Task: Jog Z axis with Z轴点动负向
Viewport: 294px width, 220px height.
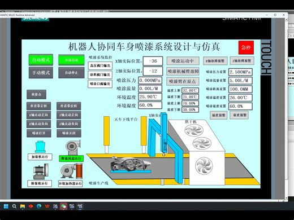Action: (69, 124)
